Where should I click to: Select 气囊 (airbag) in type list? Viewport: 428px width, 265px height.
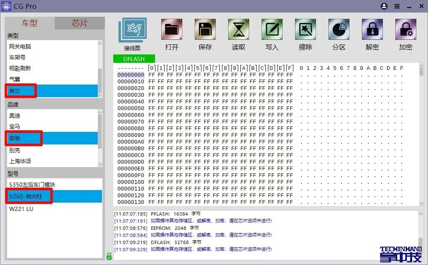click(15, 79)
